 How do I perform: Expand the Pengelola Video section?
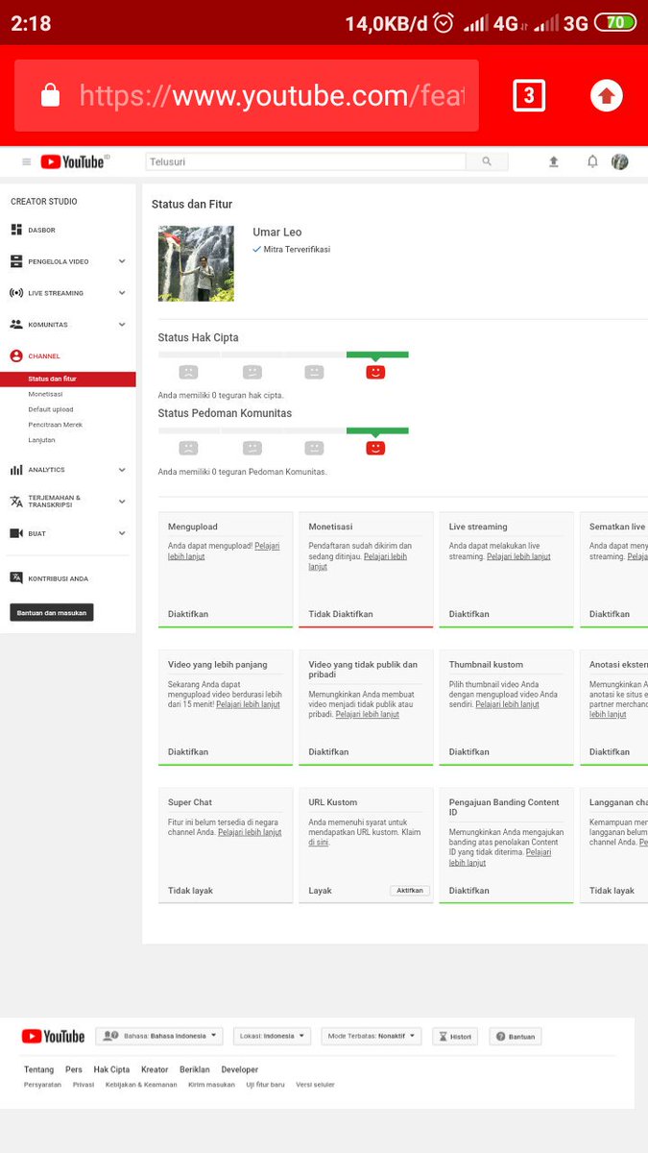point(122,261)
